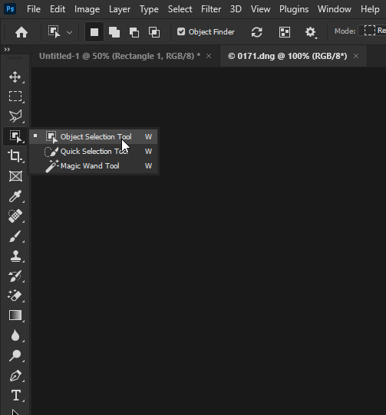Select the Gradient tool
This screenshot has width=386, height=415.
(x=15, y=315)
